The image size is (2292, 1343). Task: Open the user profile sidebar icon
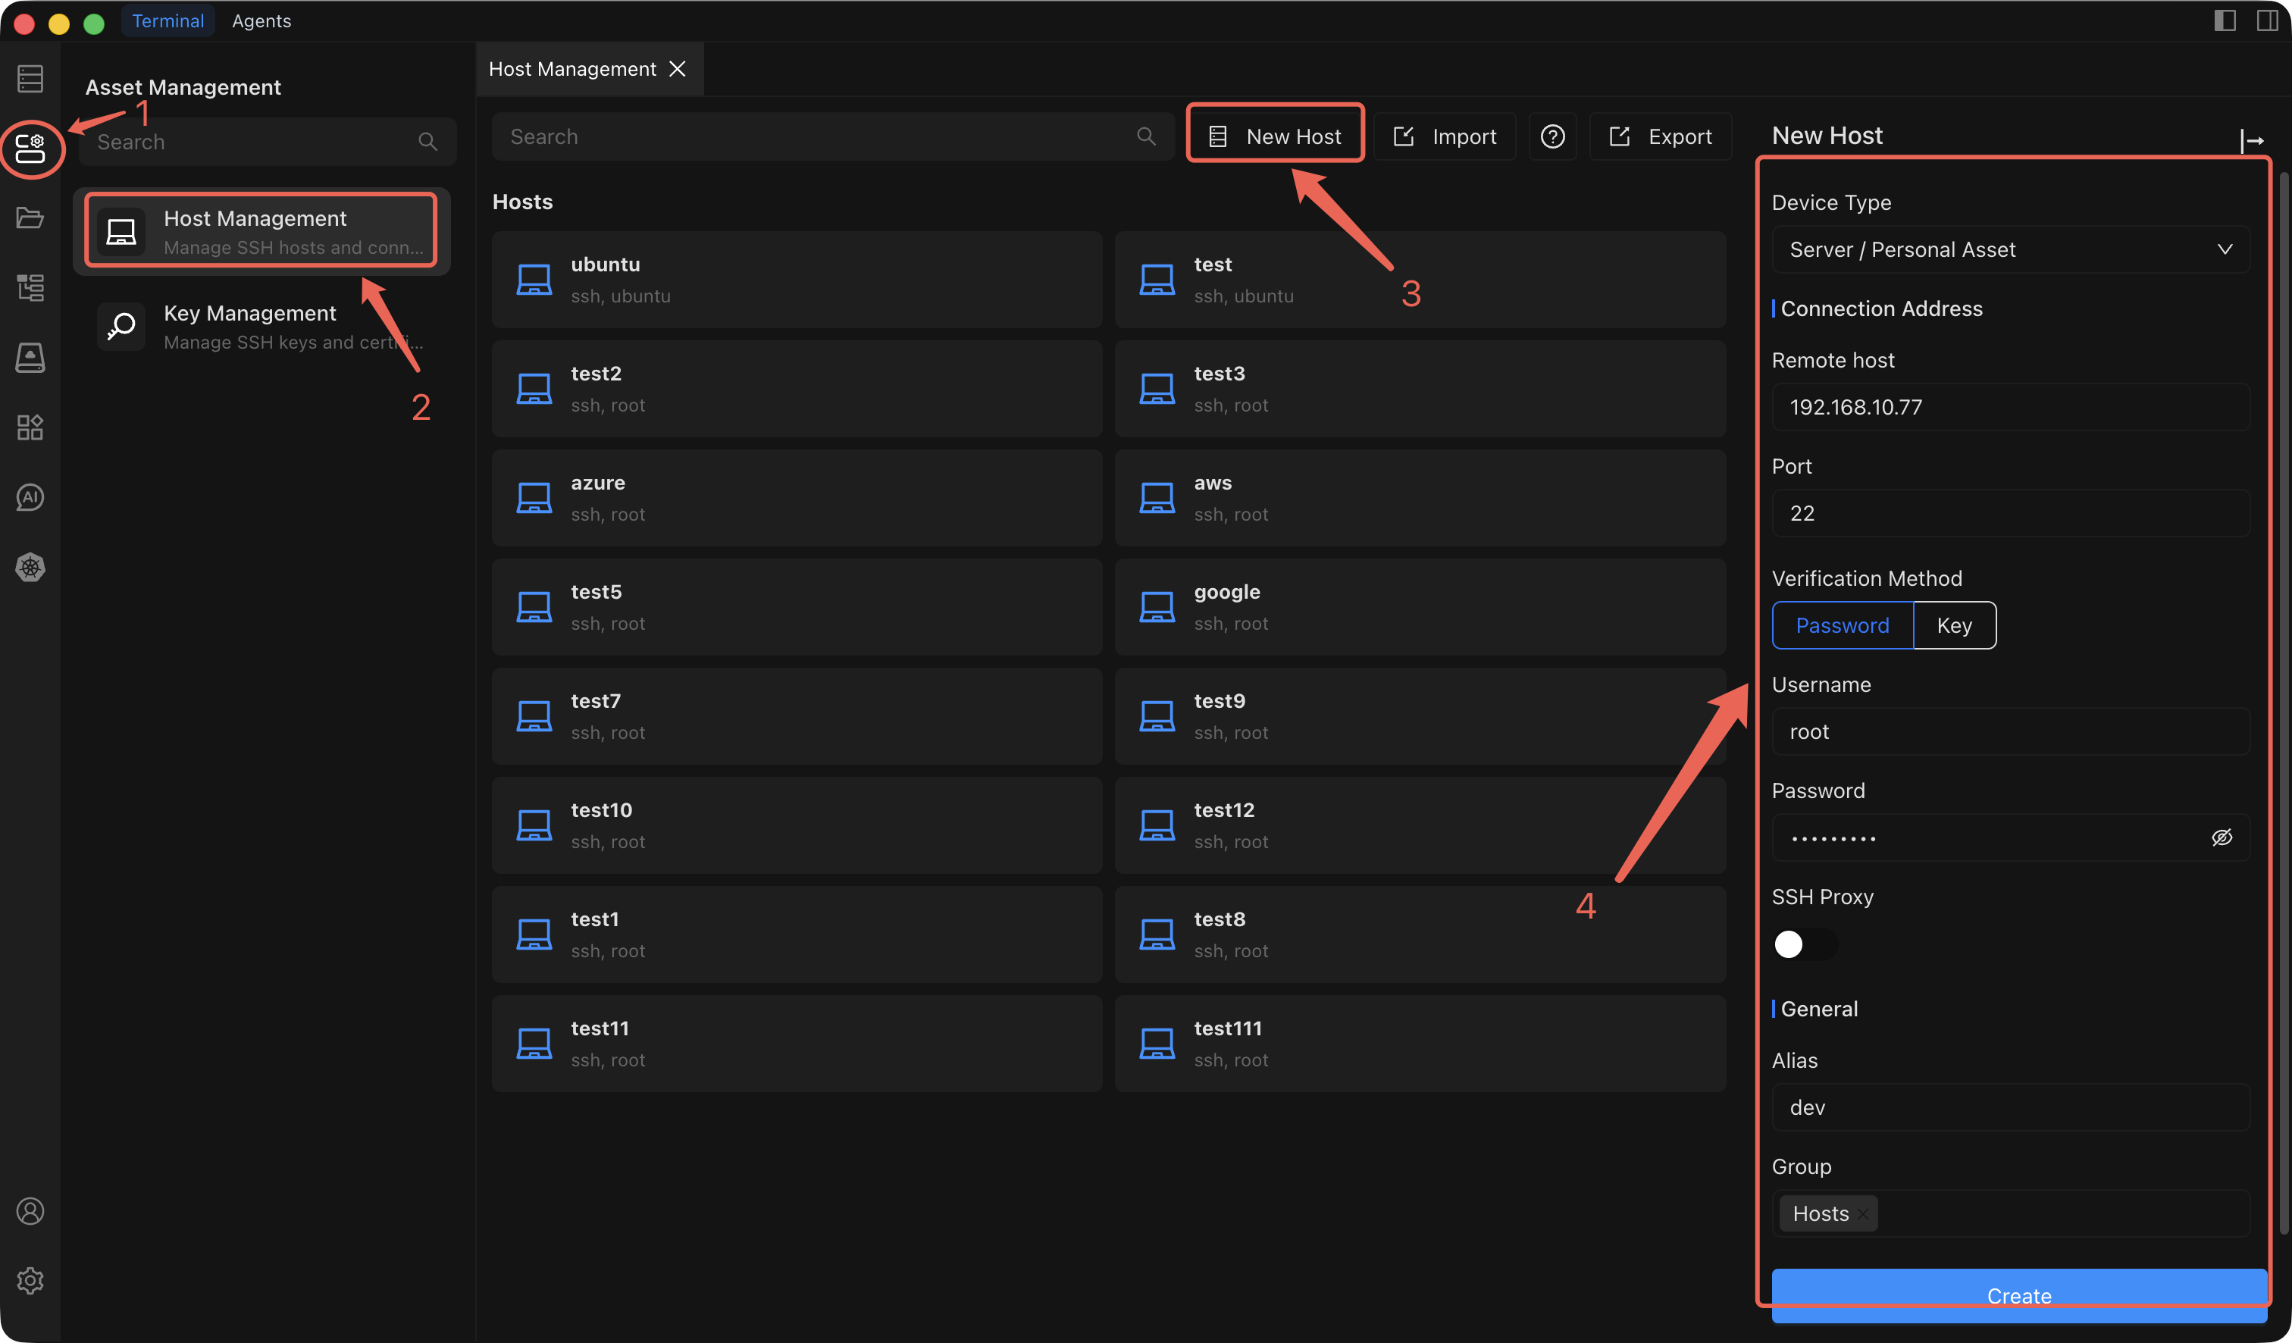(31, 1211)
